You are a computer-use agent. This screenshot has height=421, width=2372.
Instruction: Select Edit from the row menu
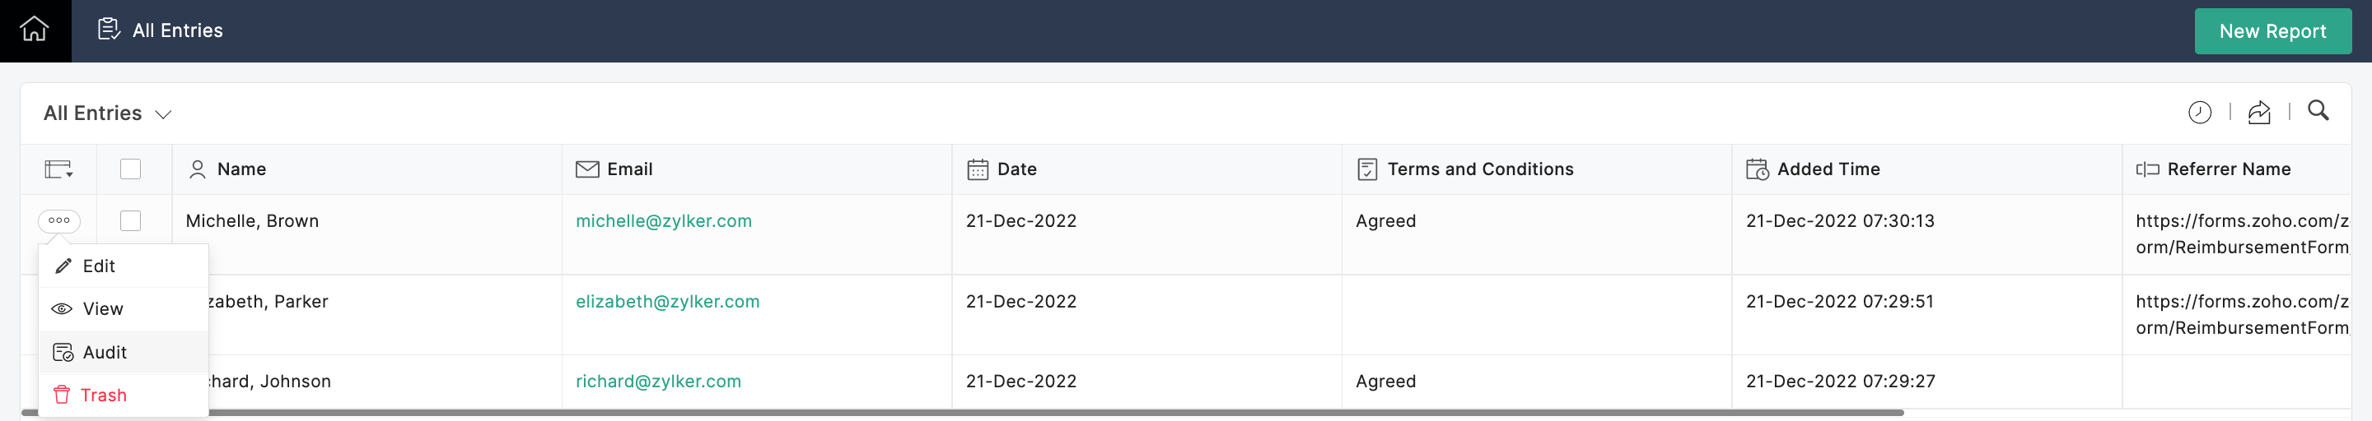[99, 266]
